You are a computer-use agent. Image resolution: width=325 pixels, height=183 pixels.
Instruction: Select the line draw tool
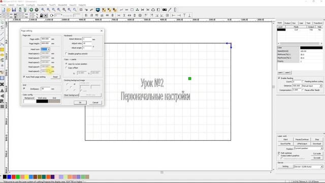pyautogui.click(x=2, y=34)
